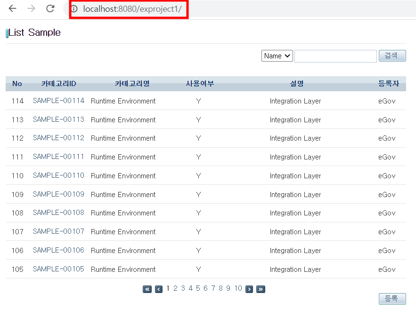Go to page 5 in pagination
Viewport: 416px width, 325px height.
click(198, 288)
